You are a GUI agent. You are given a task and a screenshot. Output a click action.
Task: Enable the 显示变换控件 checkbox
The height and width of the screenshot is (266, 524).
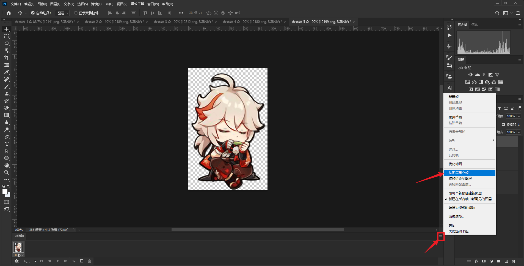76,13
